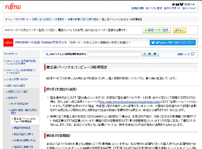Viewport: 202px width, 149px height.
Task: Click the Fujitsu logo in the header
Action: pos(13,7)
